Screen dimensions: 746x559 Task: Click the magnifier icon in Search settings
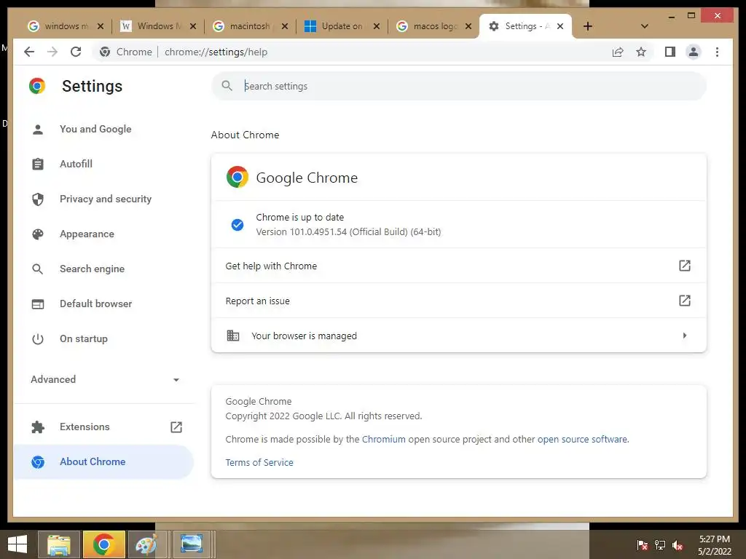click(x=227, y=86)
